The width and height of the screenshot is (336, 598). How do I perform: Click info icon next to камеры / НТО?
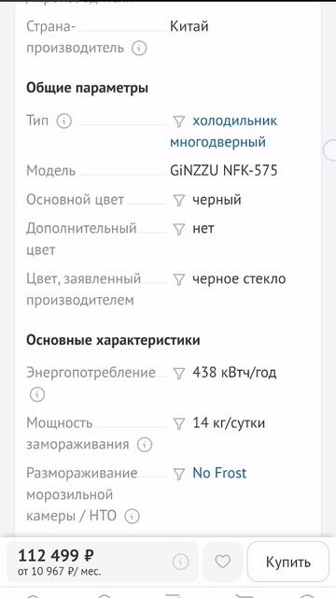click(x=133, y=517)
